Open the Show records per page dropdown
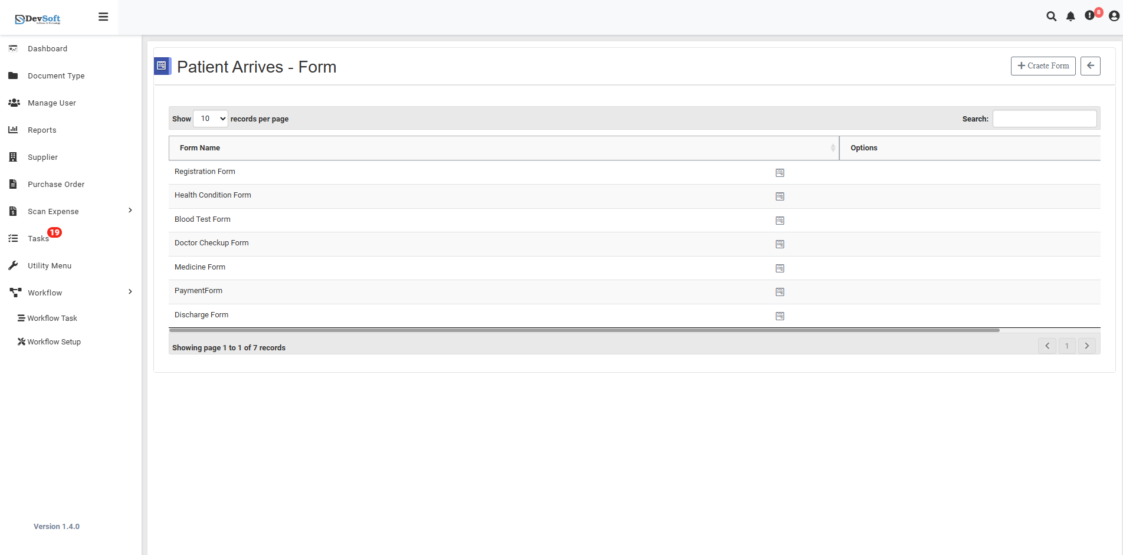1123x555 pixels. click(210, 119)
